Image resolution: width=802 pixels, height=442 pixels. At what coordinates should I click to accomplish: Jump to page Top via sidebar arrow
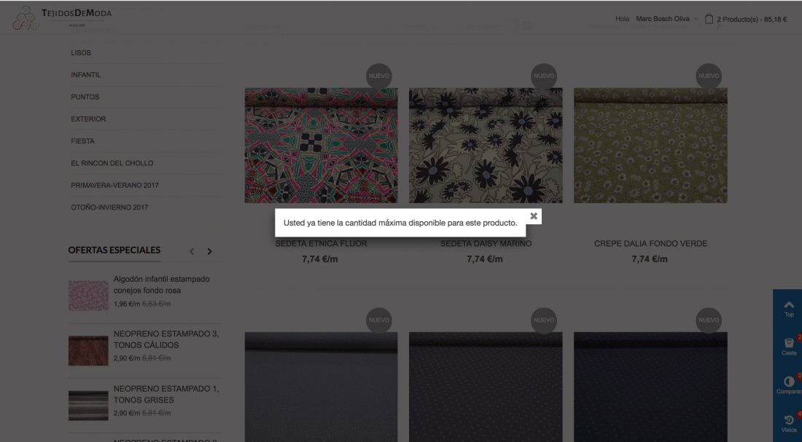[x=789, y=309]
